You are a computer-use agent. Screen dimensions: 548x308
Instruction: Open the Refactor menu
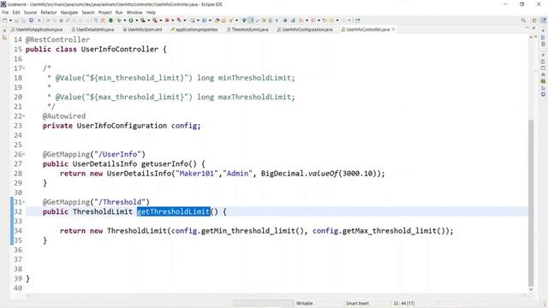point(49,12)
